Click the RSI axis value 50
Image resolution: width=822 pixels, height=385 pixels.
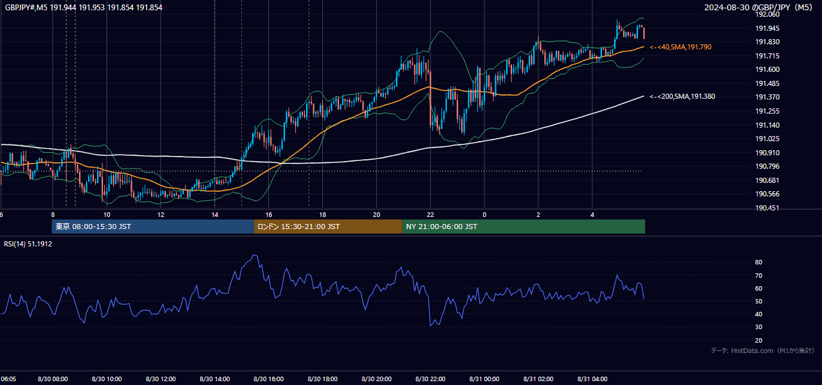point(758,301)
